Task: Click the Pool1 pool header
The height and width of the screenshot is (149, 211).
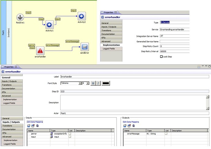Action: tap(3, 33)
